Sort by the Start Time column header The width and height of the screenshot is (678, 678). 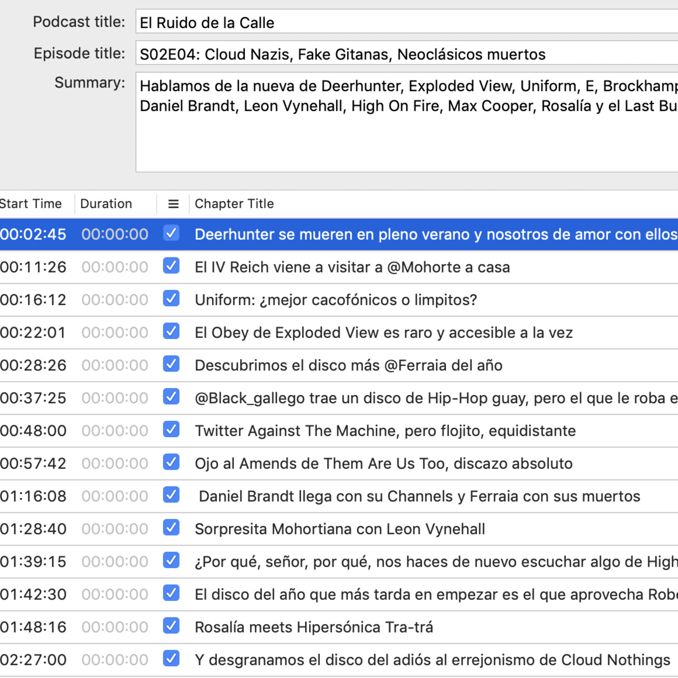[x=31, y=204]
